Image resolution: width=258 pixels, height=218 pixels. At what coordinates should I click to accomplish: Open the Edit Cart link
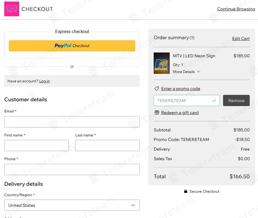(x=241, y=38)
